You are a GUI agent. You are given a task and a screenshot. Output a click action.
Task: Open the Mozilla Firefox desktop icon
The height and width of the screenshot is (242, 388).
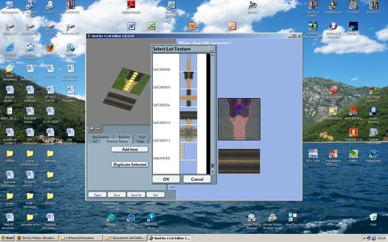[50, 50]
